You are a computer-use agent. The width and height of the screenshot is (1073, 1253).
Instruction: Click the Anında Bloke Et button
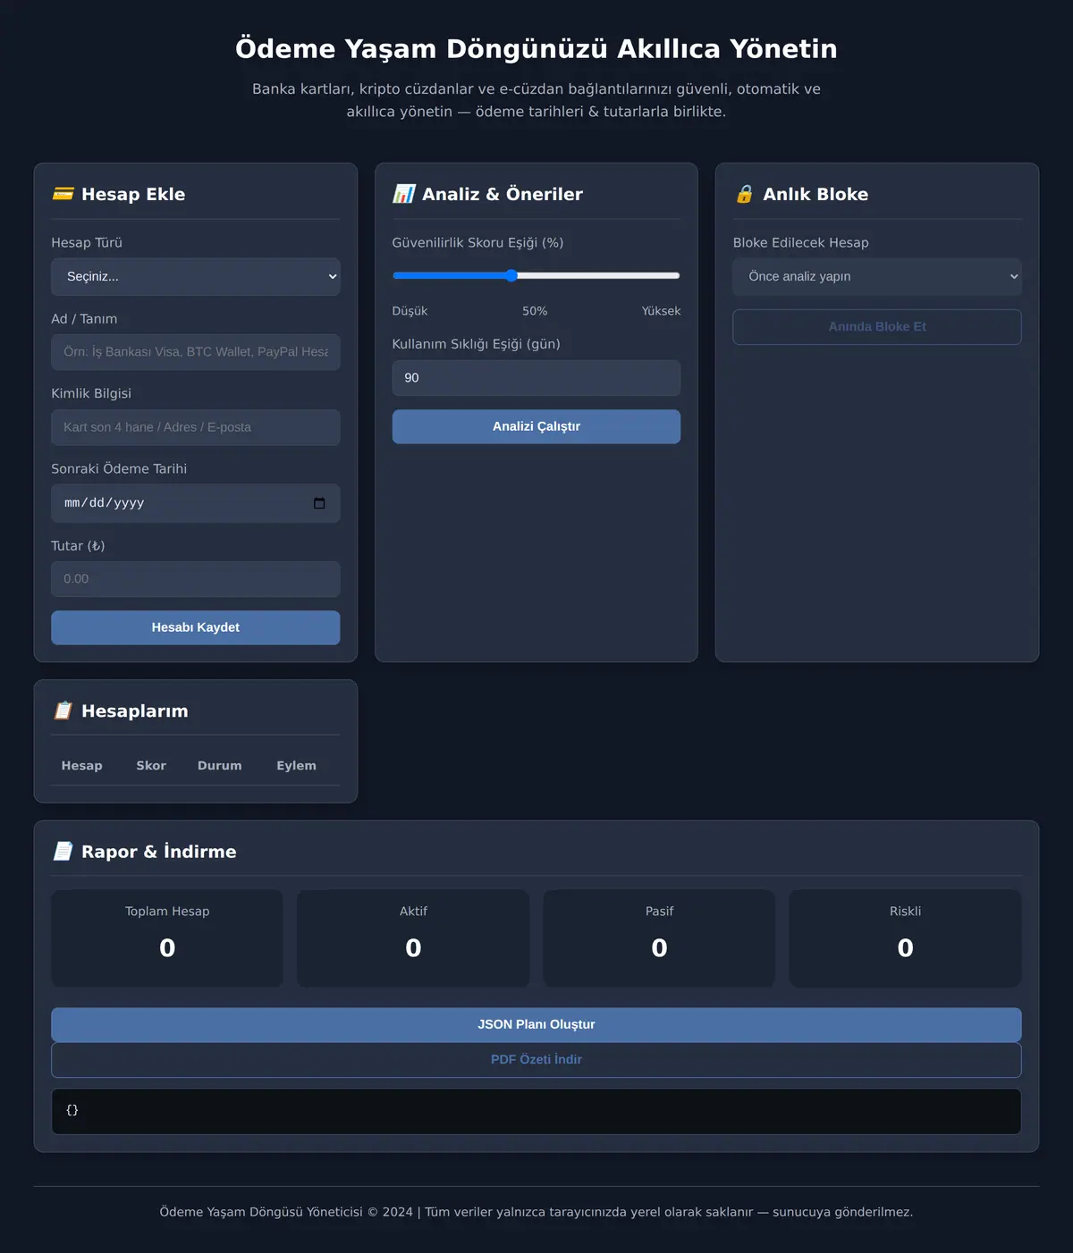point(877,327)
